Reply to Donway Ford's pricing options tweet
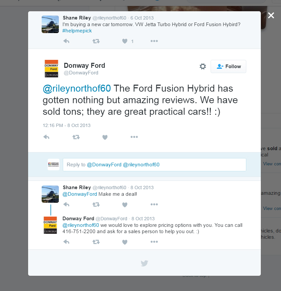Image resolution: width=281 pixels, height=291 pixels. [66, 242]
